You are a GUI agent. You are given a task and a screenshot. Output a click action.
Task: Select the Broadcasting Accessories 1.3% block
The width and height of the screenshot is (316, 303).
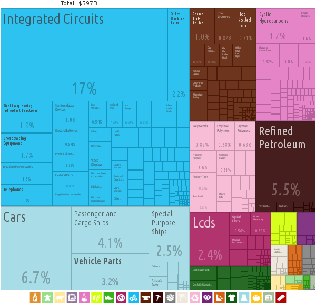pyautogui.click(x=27, y=174)
